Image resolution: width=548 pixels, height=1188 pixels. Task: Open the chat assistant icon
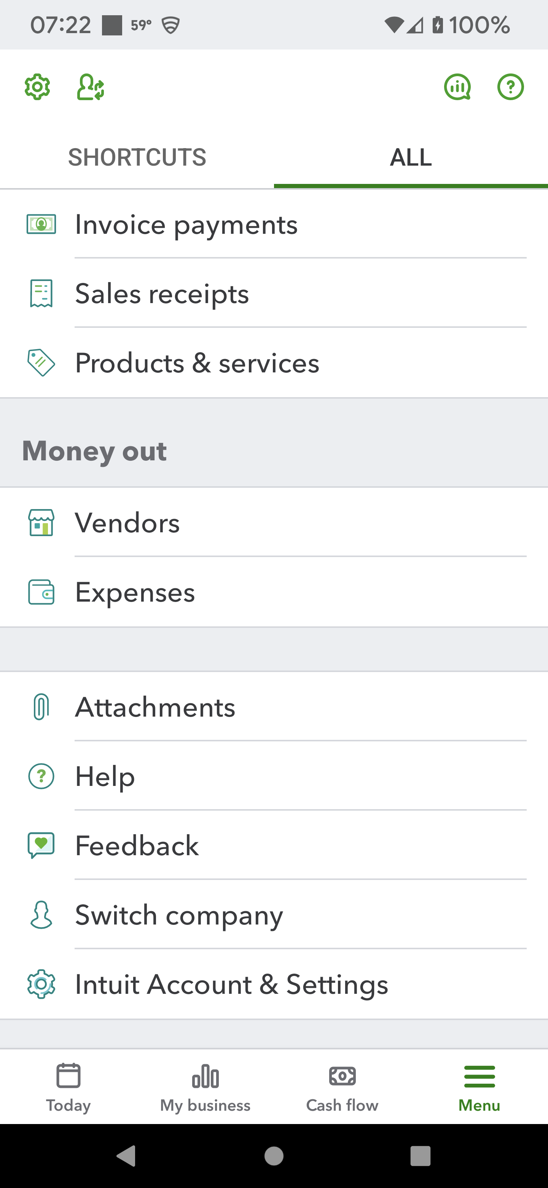457,87
